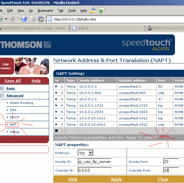Click the Home icon in toolbar

click(41, 19)
